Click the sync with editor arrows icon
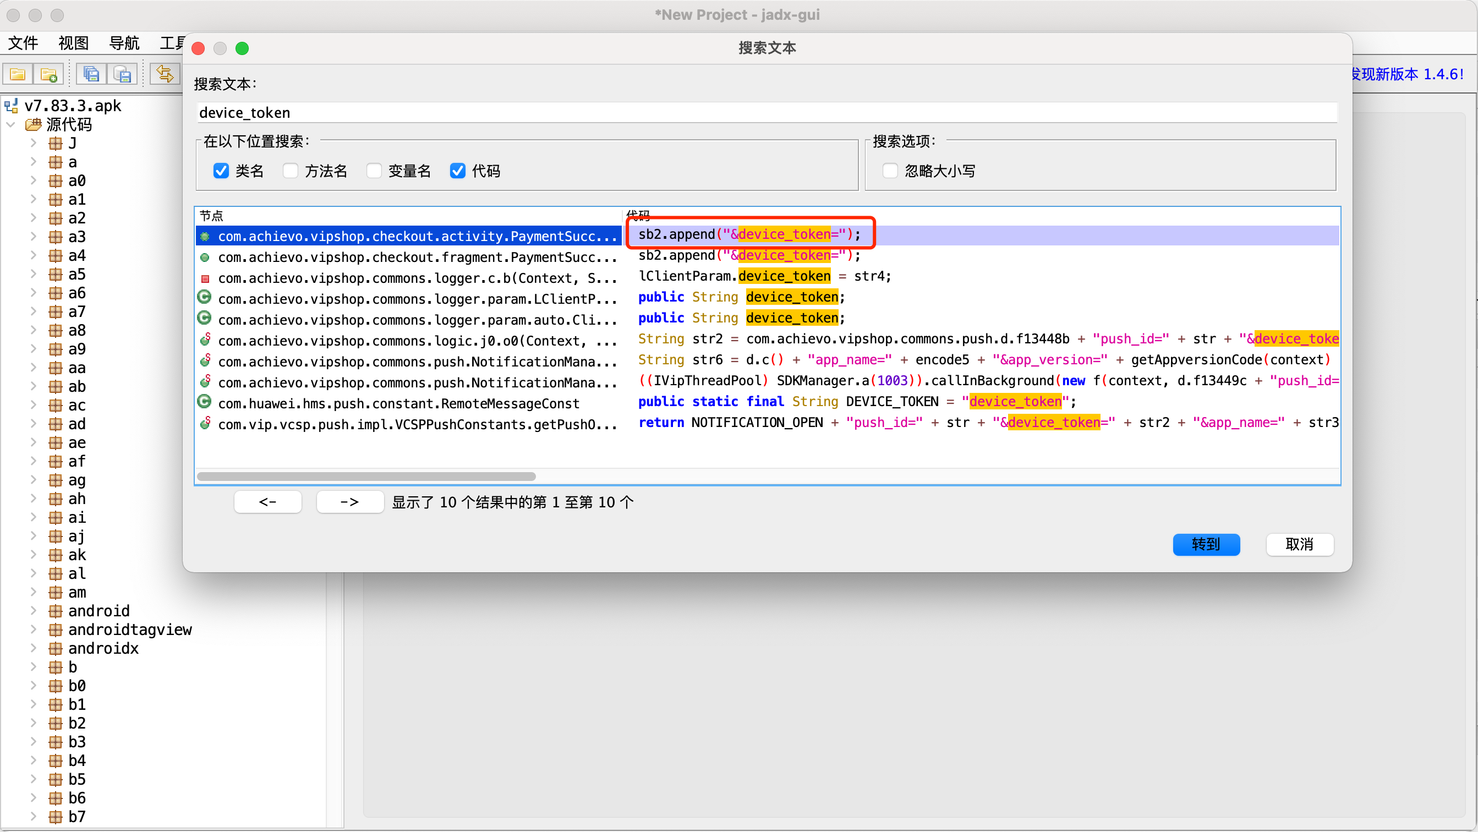This screenshot has width=1478, height=832. 165,74
